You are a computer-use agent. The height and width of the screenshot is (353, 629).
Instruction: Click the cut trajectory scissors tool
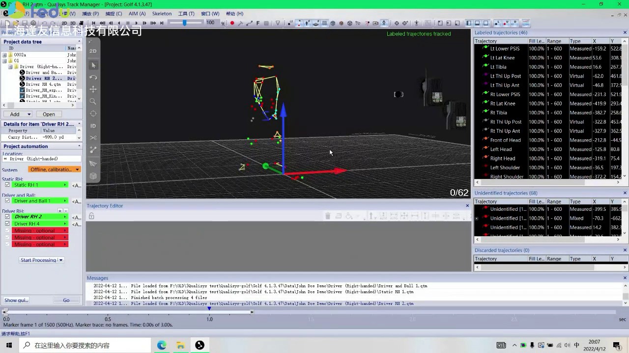[93, 138]
